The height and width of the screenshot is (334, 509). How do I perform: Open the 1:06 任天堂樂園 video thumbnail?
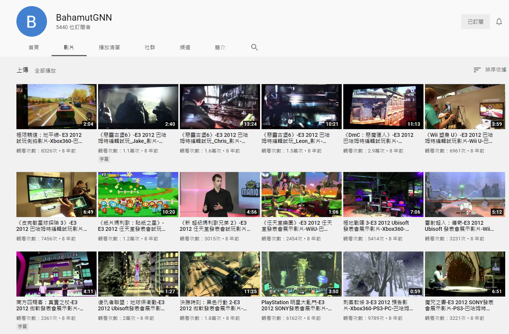pos(302,195)
